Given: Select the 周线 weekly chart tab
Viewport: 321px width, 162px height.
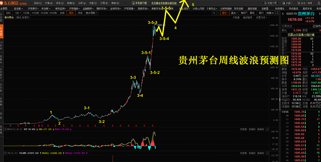Looking at the screenshot, I should pyautogui.click(x=71, y=13).
